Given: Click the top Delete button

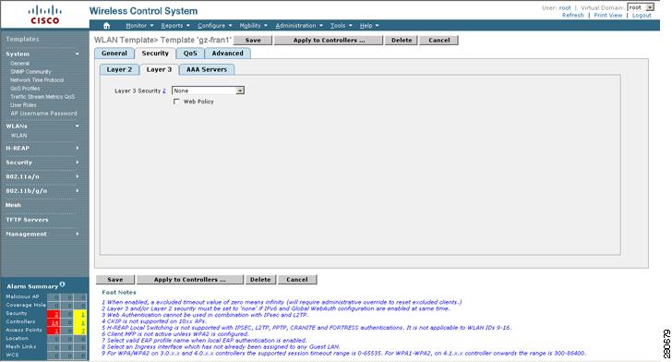Looking at the screenshot, I should (x=402, y=41).
